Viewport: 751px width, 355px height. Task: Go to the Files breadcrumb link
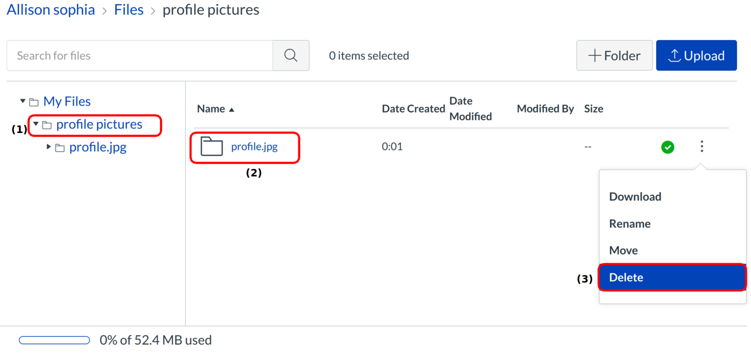[x=129, y=10]
